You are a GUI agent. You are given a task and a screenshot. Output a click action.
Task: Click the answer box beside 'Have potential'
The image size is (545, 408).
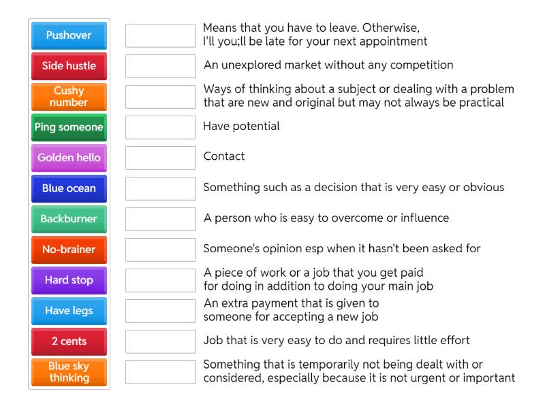[160, 127]
